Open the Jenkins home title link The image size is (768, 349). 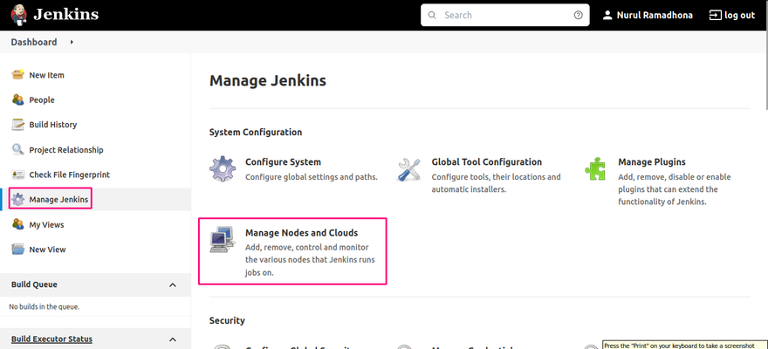pyautogui.click(x=65, y=15)
